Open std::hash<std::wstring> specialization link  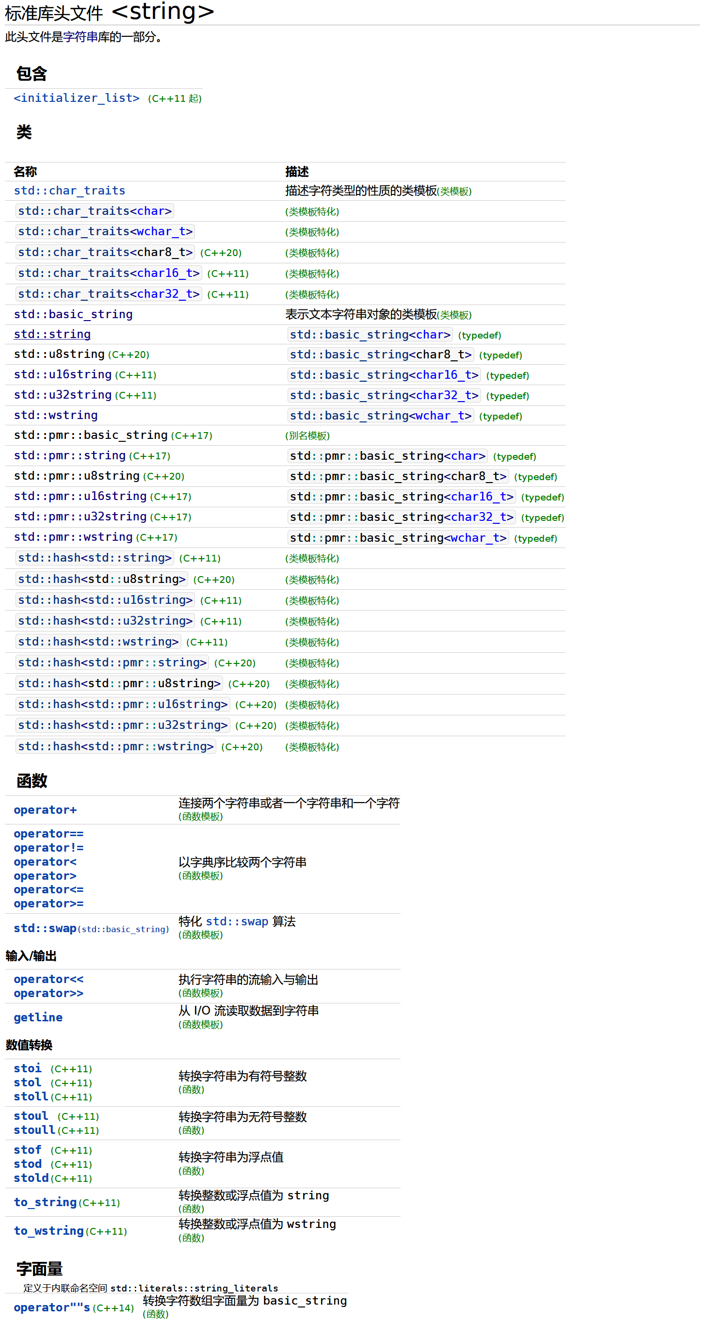(98, 642)
